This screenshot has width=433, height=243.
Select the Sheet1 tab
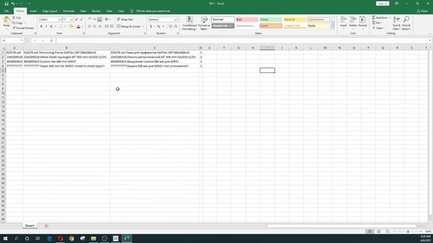pos(30,225)
